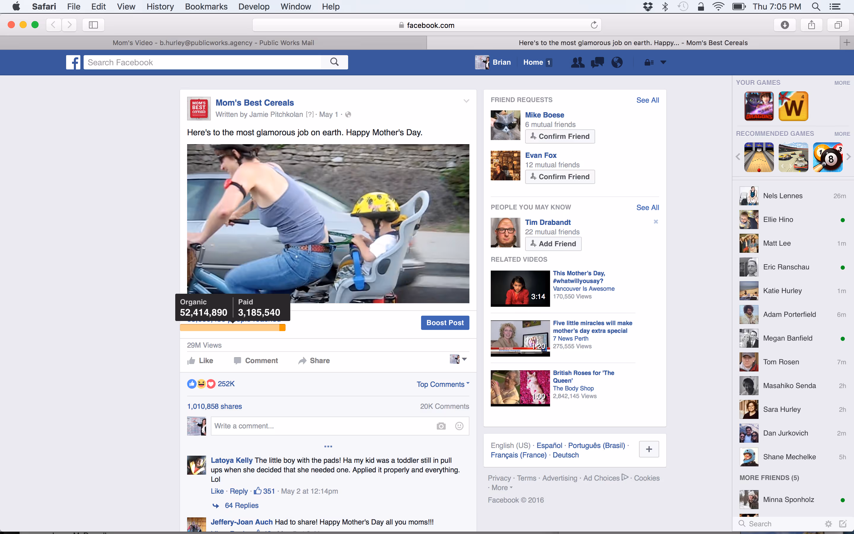Switch to the Mom's Video mail tab
854x534 pixels.
(213, 43)
